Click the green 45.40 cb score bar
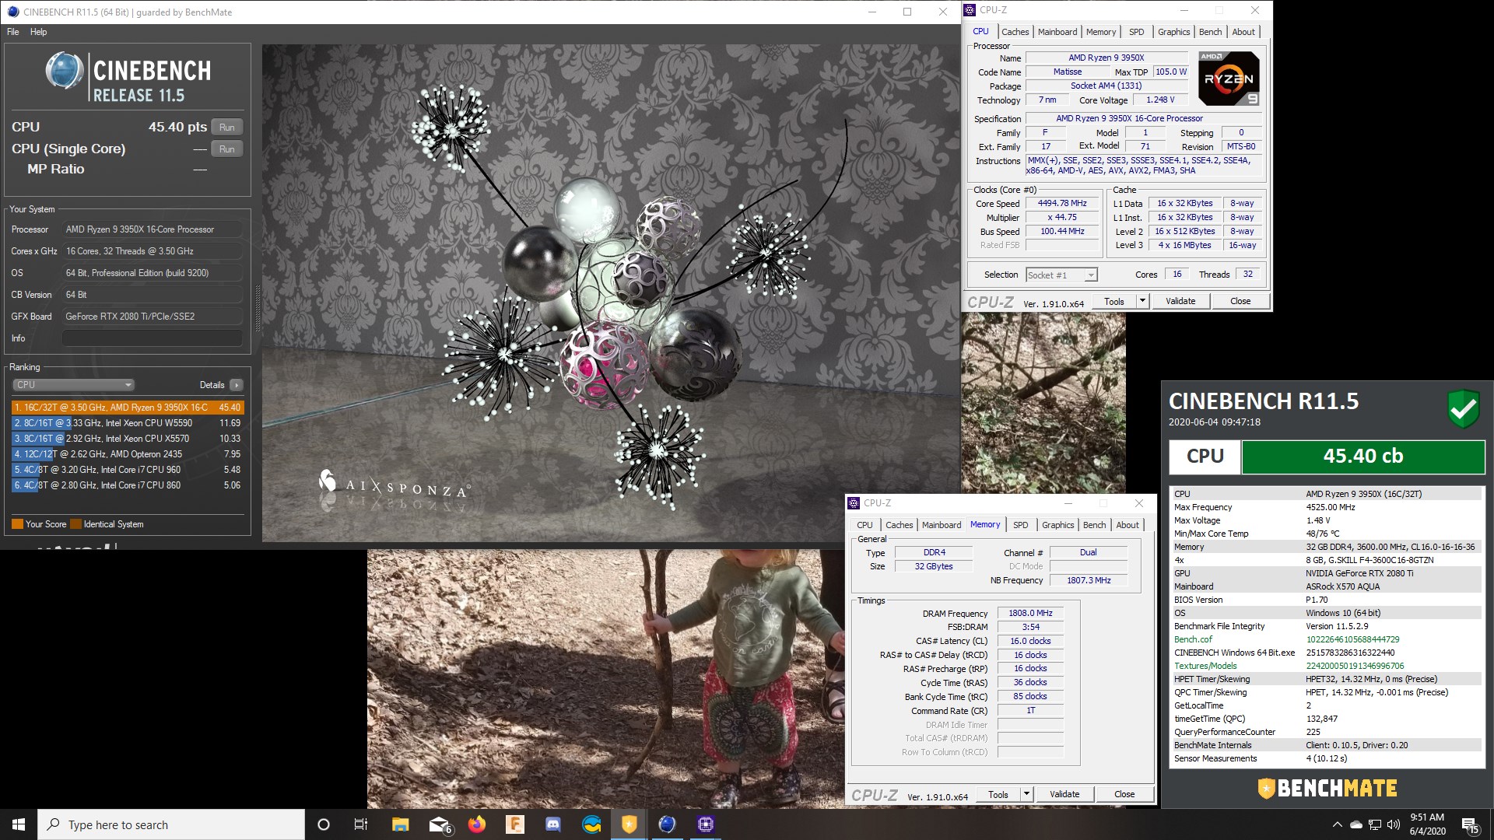 click(1363, 457)
